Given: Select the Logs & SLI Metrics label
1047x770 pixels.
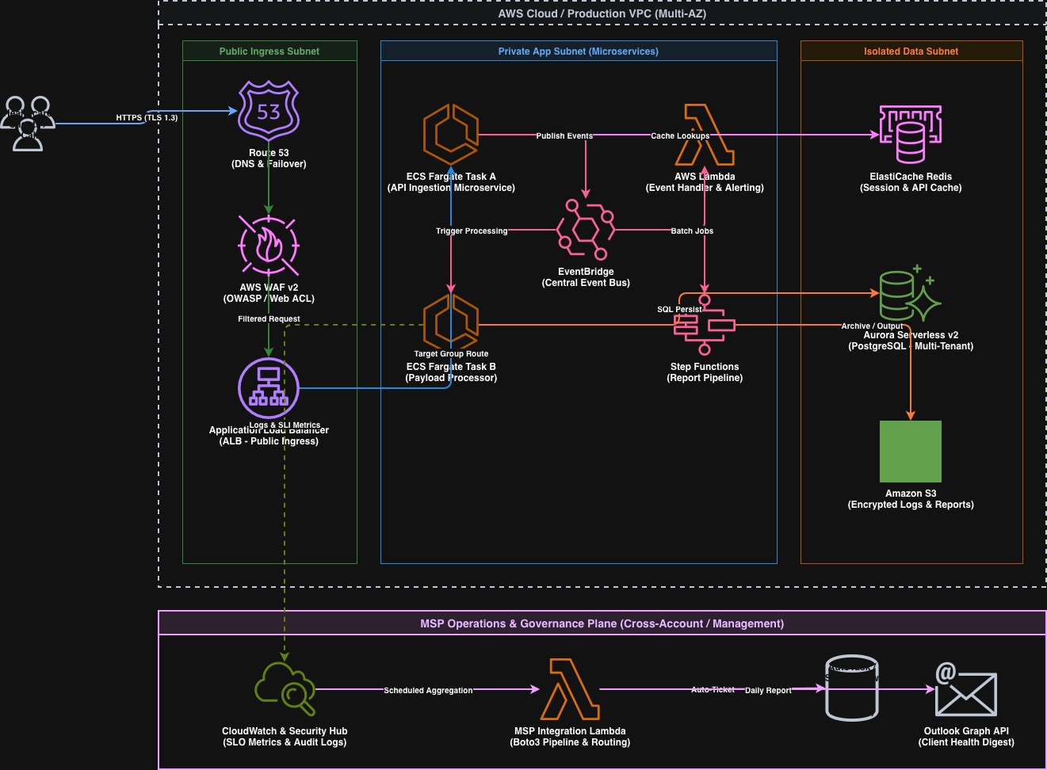Looking at the screenshot, I should tap(285, 425).
